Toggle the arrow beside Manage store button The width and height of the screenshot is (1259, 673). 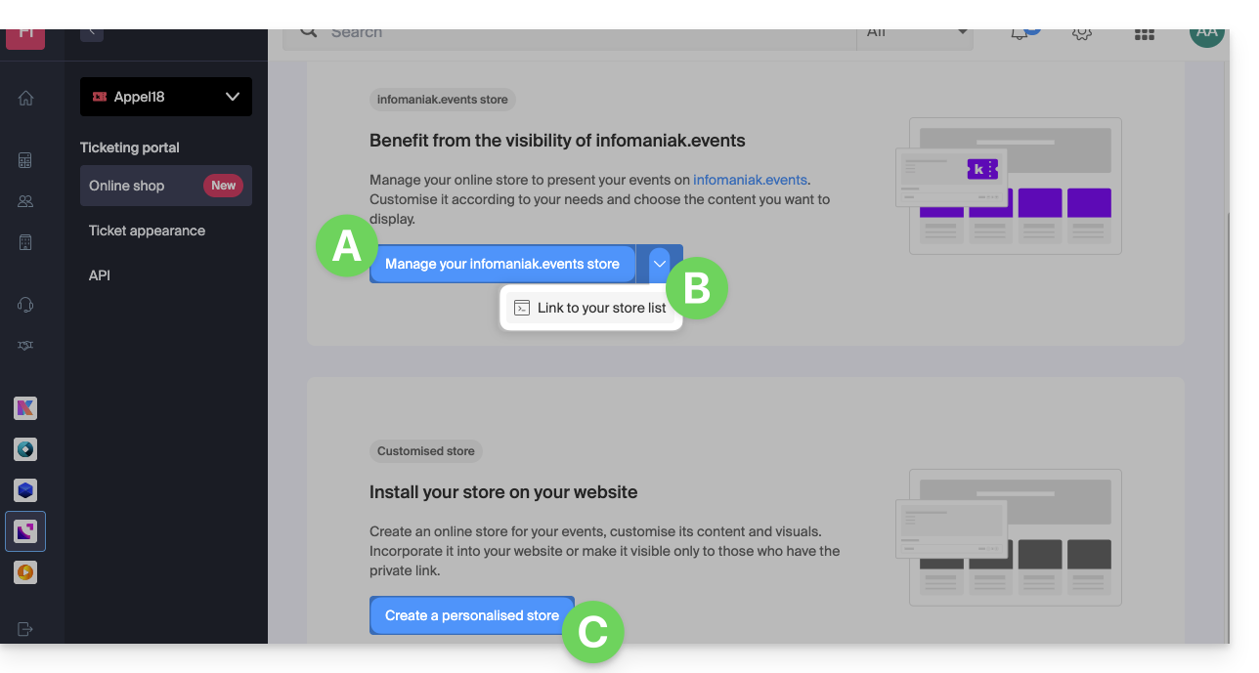coord(660,263)
